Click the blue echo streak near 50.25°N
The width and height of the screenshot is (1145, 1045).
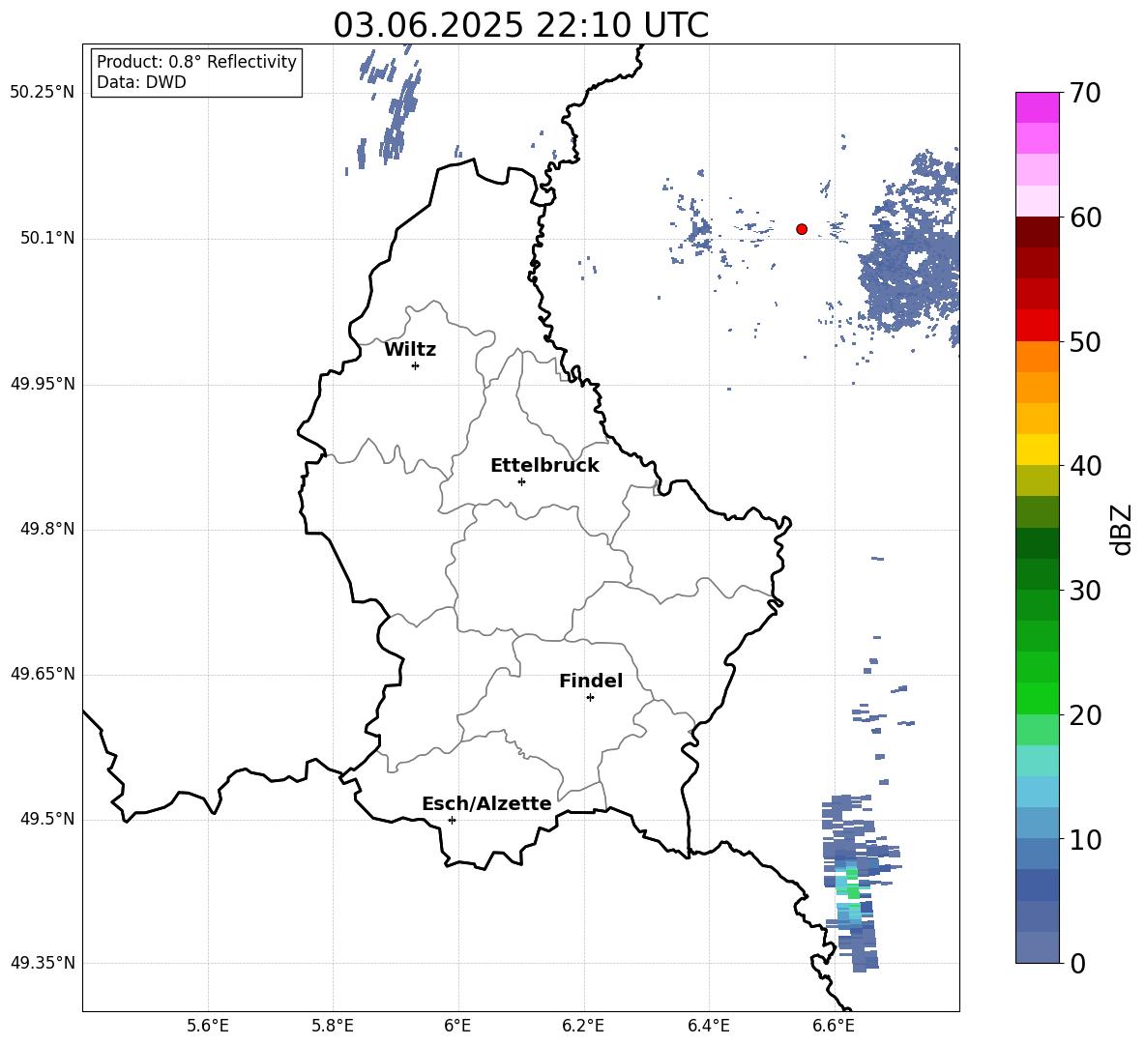(x=396, y=109)
